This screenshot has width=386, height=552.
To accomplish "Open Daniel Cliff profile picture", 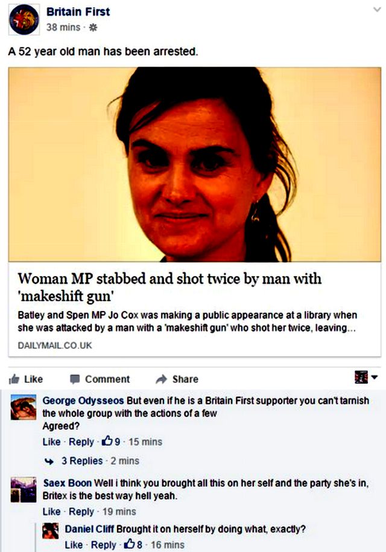I will pyautogui.click(x=50, y=531).
